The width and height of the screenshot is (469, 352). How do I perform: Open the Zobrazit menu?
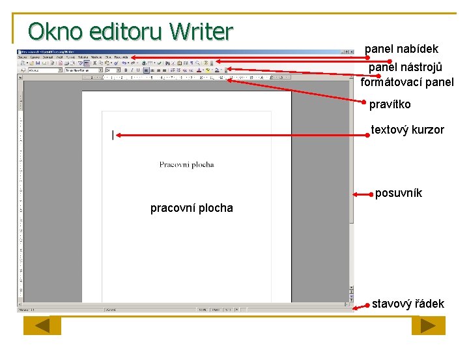coord(48,57)
